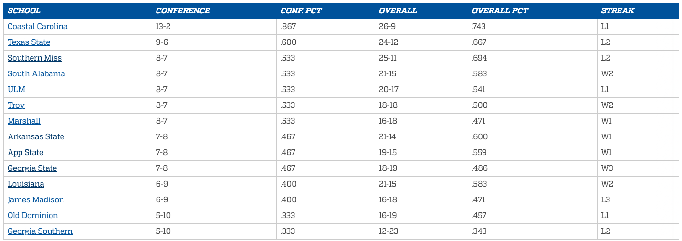Click the Georgia Southern link
The width and height of the screenshot is (682, 241).
(40, 231)
